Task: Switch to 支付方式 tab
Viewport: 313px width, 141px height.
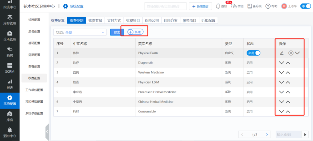Action: pyautogui.click(x=114, y=20)
